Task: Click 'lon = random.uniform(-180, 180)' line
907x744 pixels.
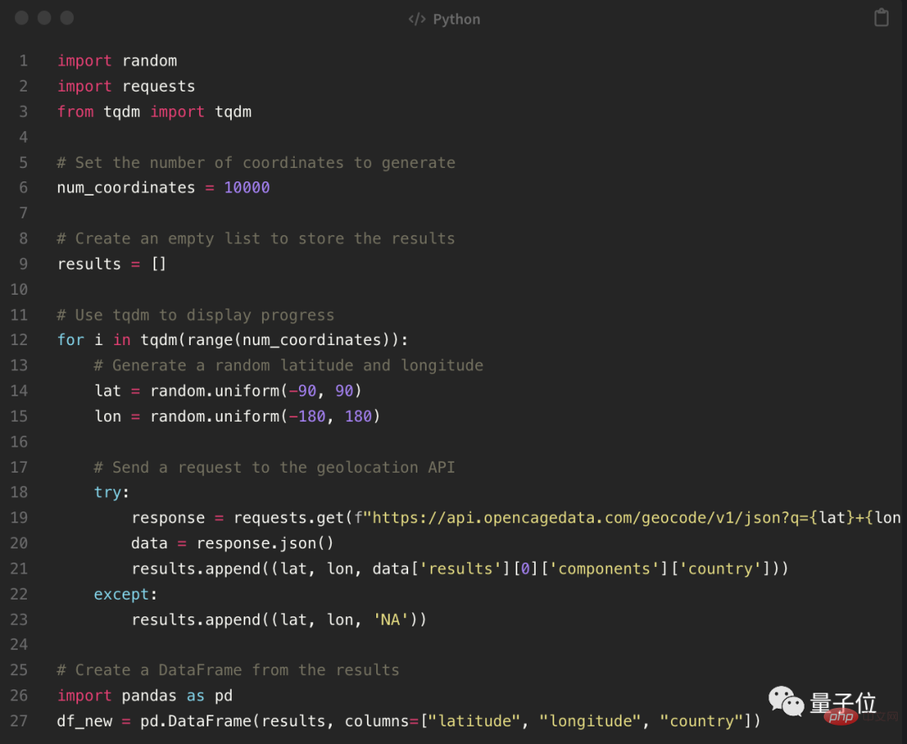Action: 237,417
